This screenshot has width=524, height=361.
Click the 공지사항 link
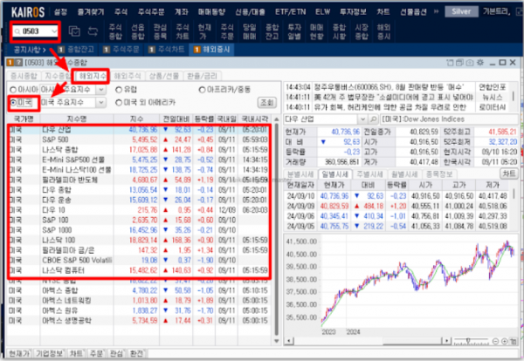(30, 50)
